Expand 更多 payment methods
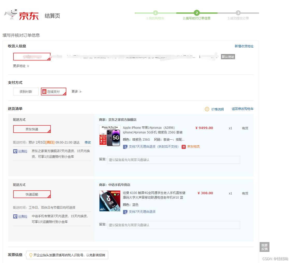Viewport: 292px width, 263px height. tap(76, 92)
